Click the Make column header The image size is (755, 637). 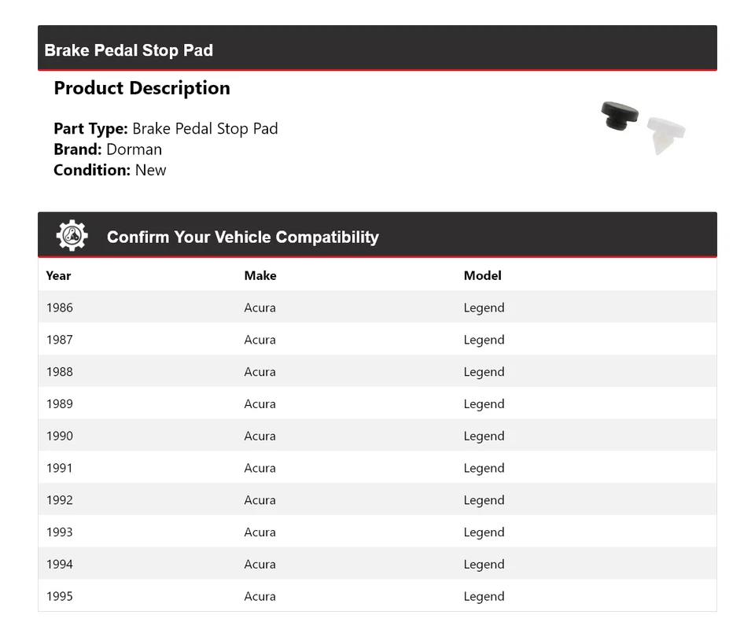(x=260, y=275)
